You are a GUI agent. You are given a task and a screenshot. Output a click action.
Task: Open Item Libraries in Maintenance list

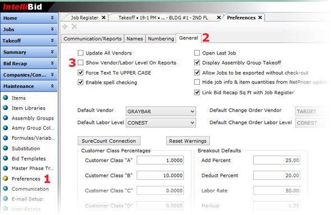(29, 108)
